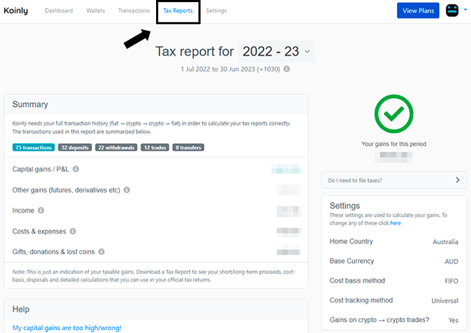
Task: Open dropdown arrow beside user avatar
Action: [465, 11]
